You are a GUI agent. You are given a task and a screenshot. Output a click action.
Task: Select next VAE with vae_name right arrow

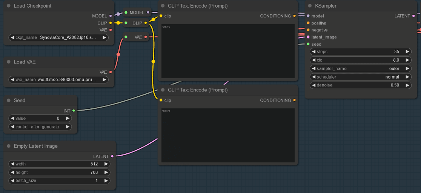tap(104, 80)
